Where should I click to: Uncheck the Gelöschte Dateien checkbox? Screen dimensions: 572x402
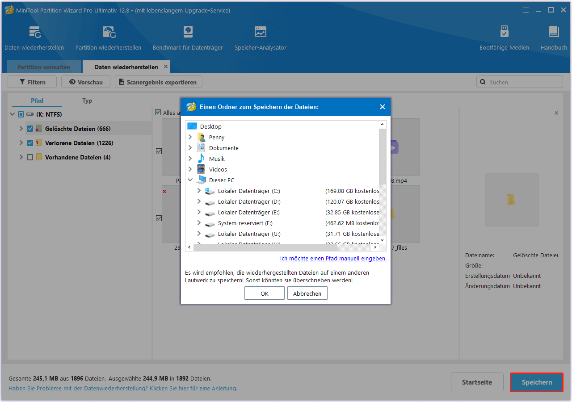(x=30, y=129)
